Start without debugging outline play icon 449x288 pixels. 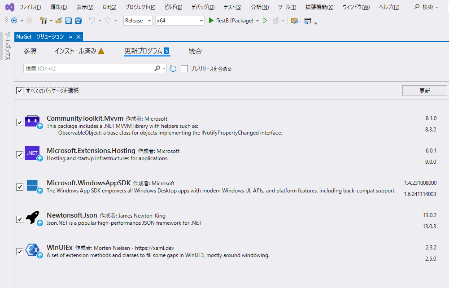[x=265, y=21]
